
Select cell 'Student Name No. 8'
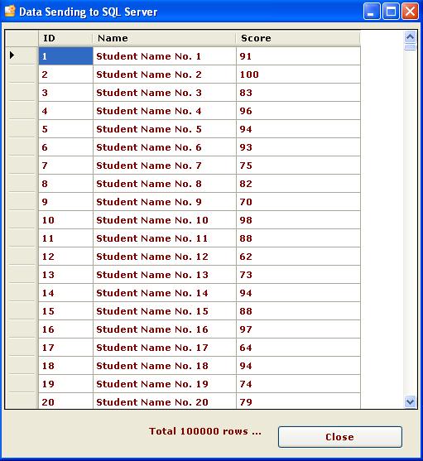point(165,184)
